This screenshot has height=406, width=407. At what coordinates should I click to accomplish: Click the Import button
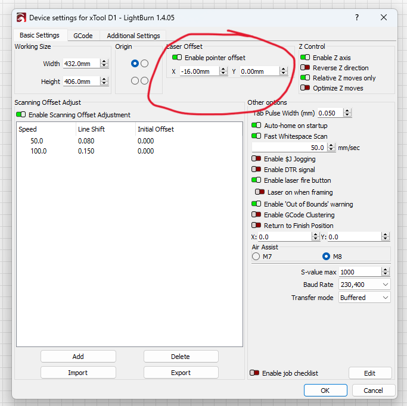point(78,373)
